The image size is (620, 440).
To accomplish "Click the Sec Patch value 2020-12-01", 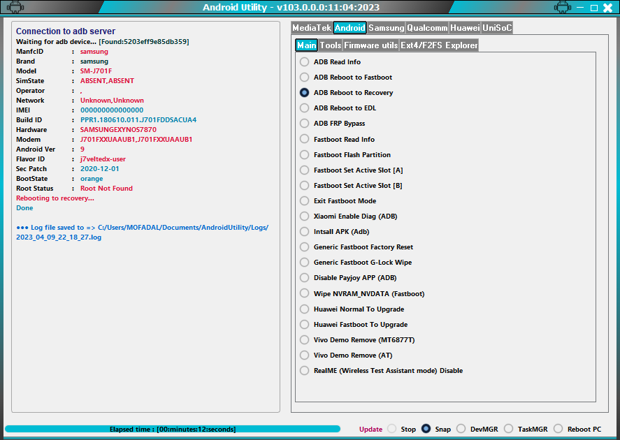I will (x=100, y=169).
